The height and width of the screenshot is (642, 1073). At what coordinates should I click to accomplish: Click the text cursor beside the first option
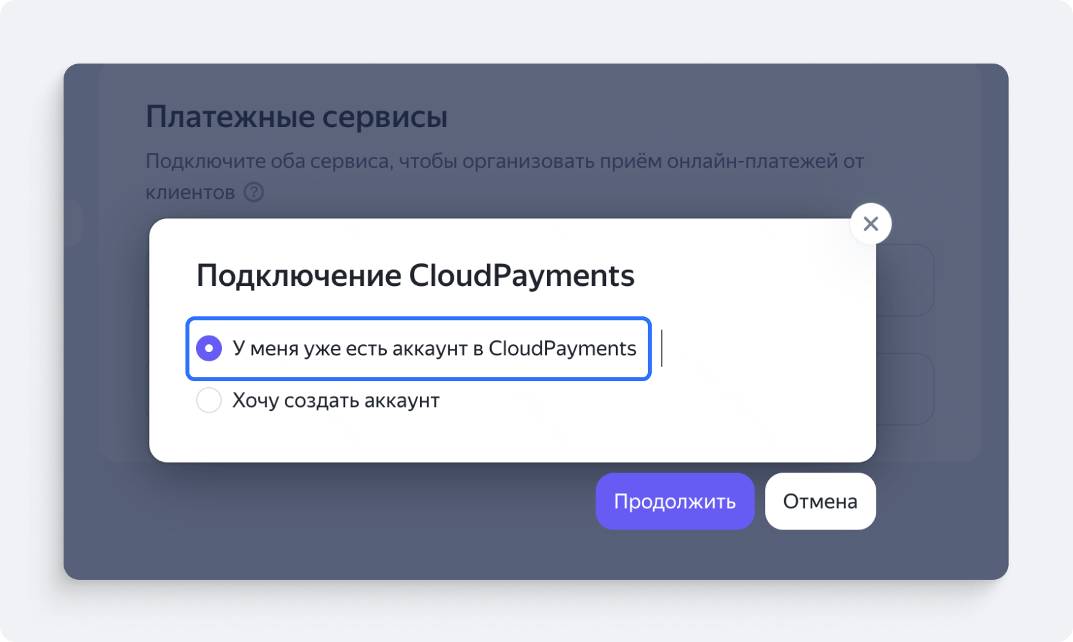[662, 349]
